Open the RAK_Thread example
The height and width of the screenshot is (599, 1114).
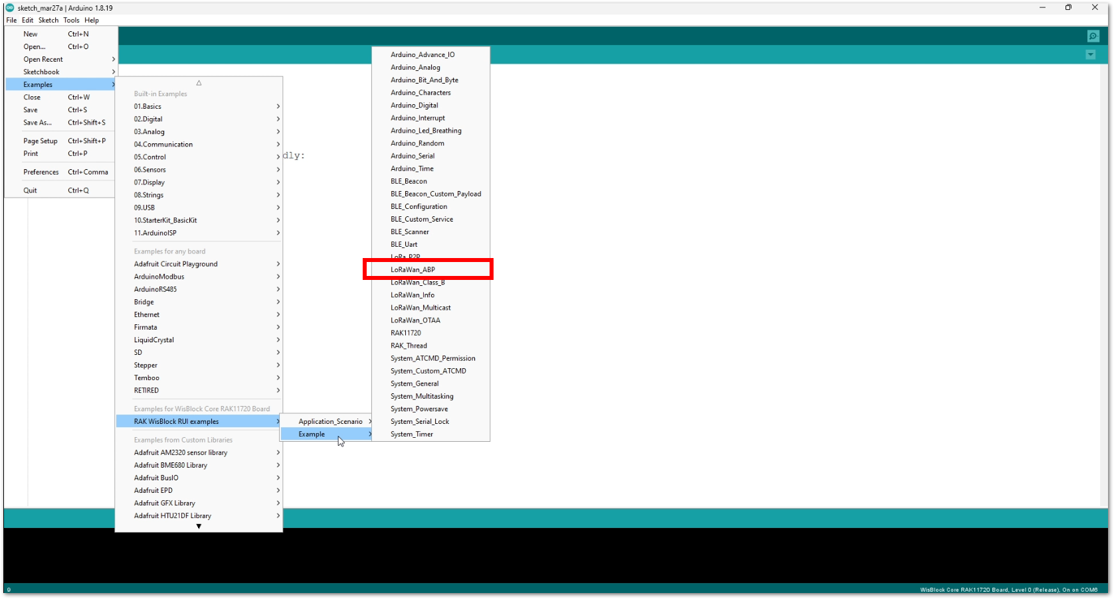pyautogui.click(x=430, y=346)
